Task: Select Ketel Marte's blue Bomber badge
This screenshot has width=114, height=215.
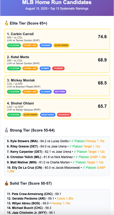Action: (x=45, y=69)
